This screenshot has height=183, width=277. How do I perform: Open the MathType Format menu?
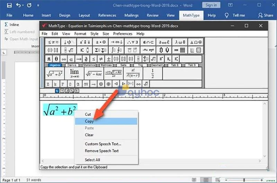point(80,34)
